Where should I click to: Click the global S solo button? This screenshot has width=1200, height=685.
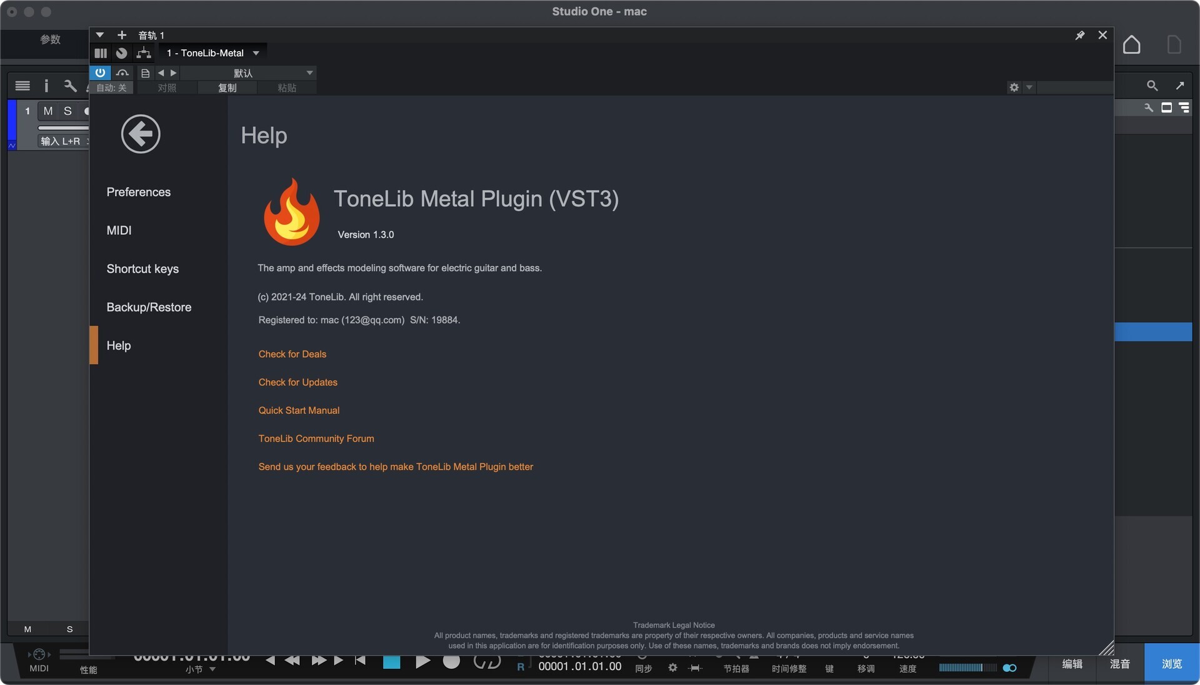pyautogui.click(x=69, y=629)
